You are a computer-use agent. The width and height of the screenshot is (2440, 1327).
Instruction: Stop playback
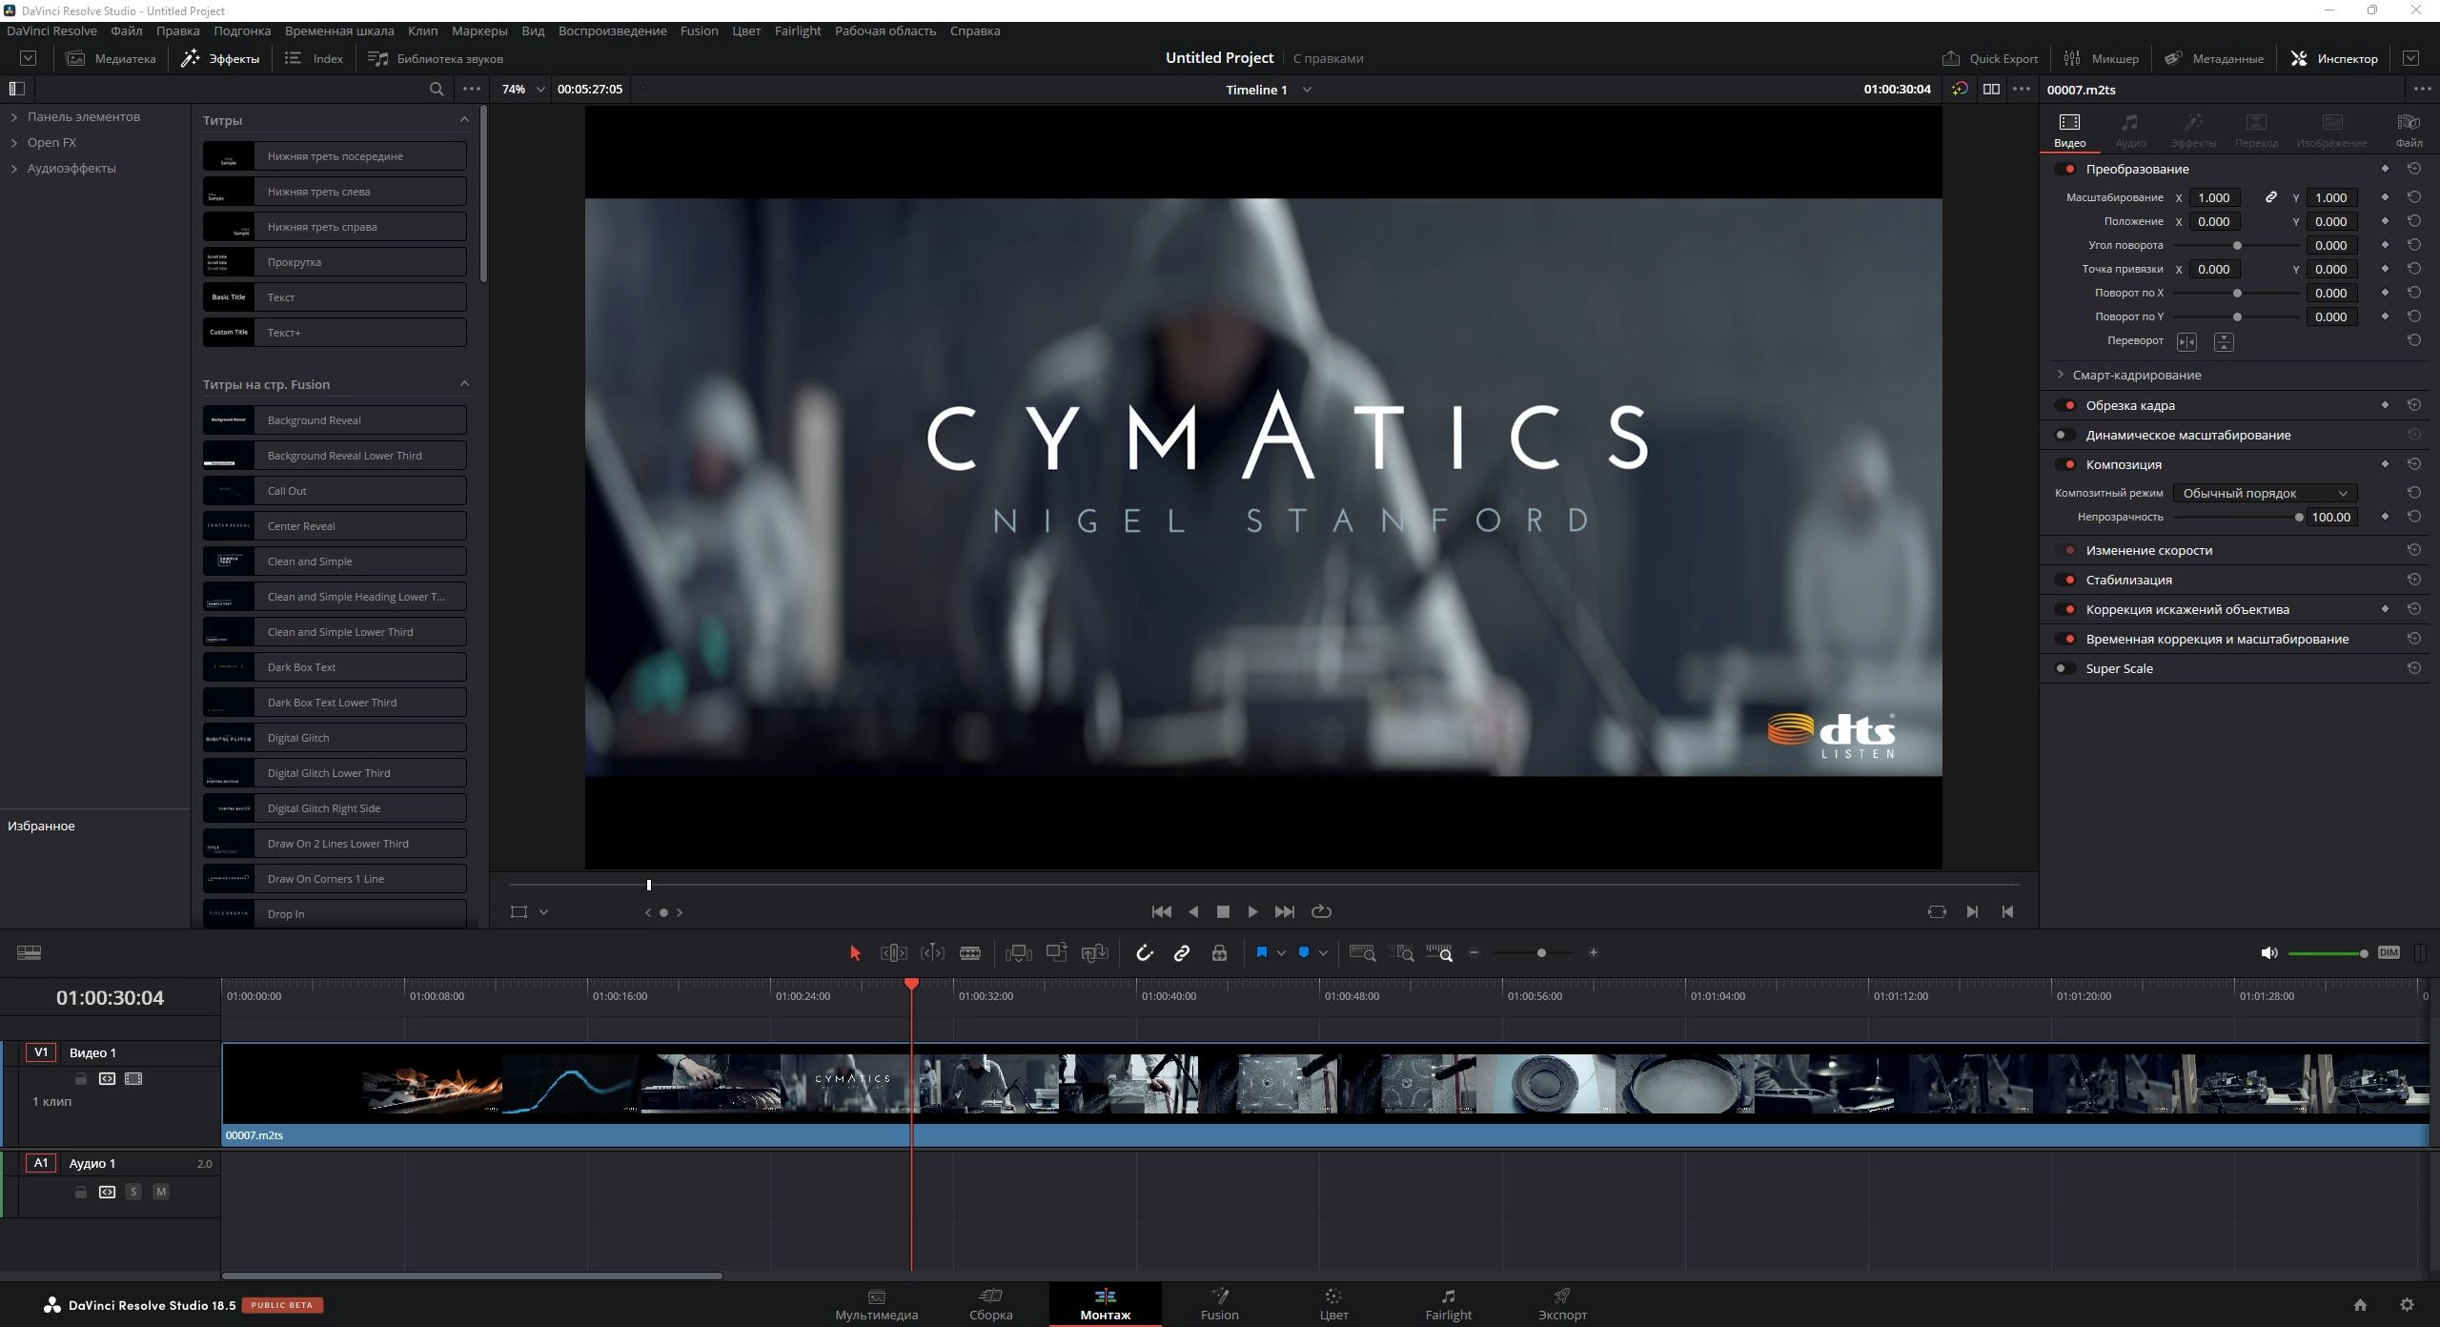coord(1223,912)
